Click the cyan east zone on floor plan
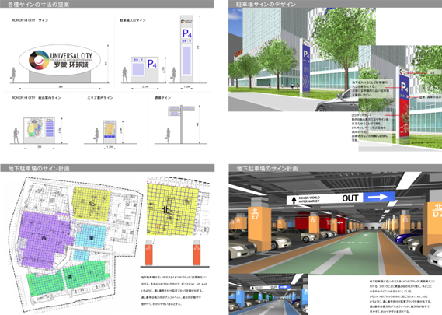The height and width of the screenshot is (315, 442). point(91,237)
